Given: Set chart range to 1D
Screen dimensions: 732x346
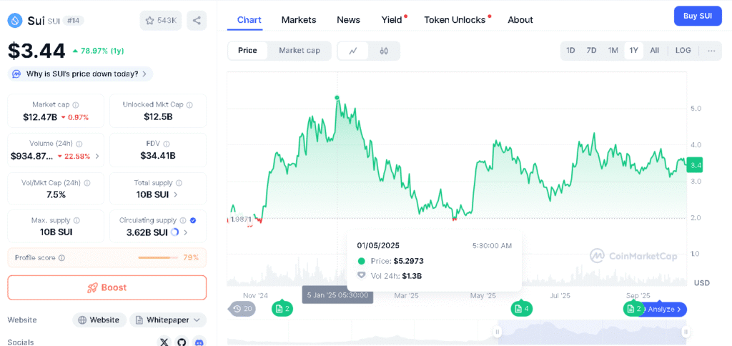Looking at the screenshot, I should (x=570, y=51).
